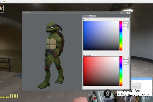The image size is (153, 102).
Task: Maximize the Player Model window
Action: (x=125, y=13)
